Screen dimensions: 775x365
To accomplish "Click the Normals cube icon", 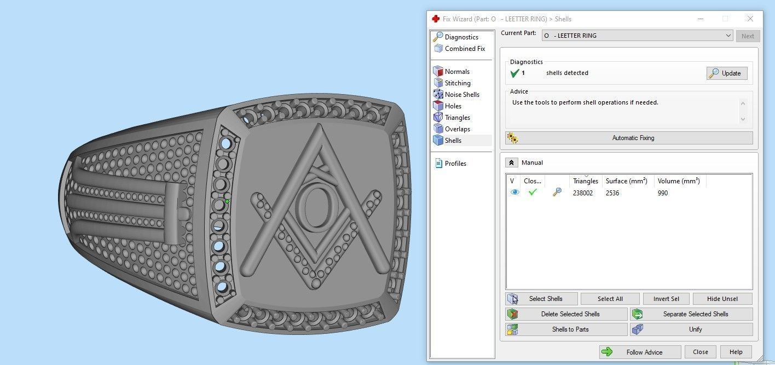I will coord(438,71).
